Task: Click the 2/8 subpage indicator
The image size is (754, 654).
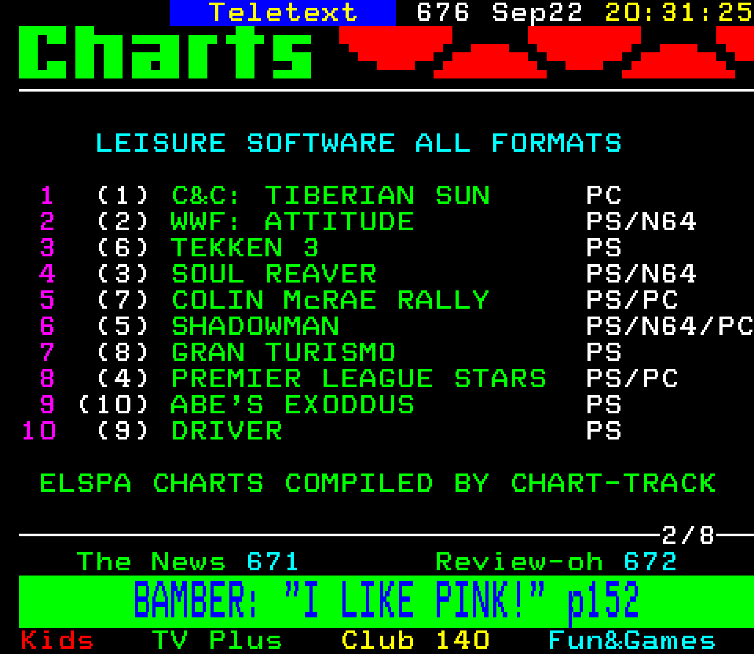Action: pyautogui.click(x=688, y=535)
